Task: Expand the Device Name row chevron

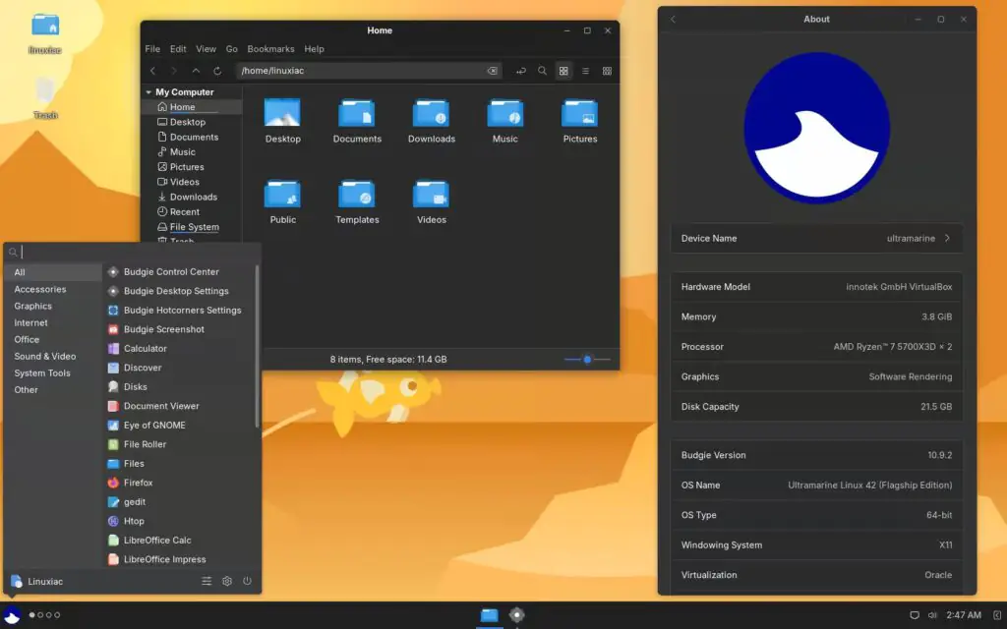Action: tap(947, 238)
